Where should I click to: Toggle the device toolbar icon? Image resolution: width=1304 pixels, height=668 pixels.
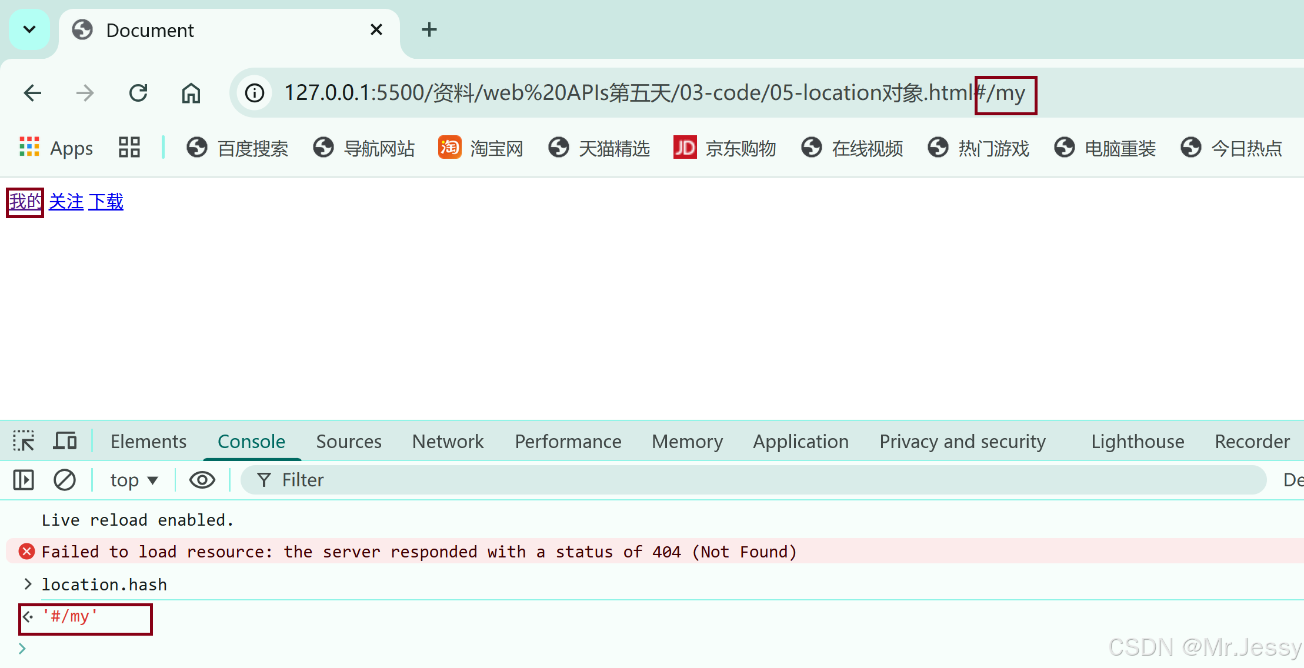(65, 441)
